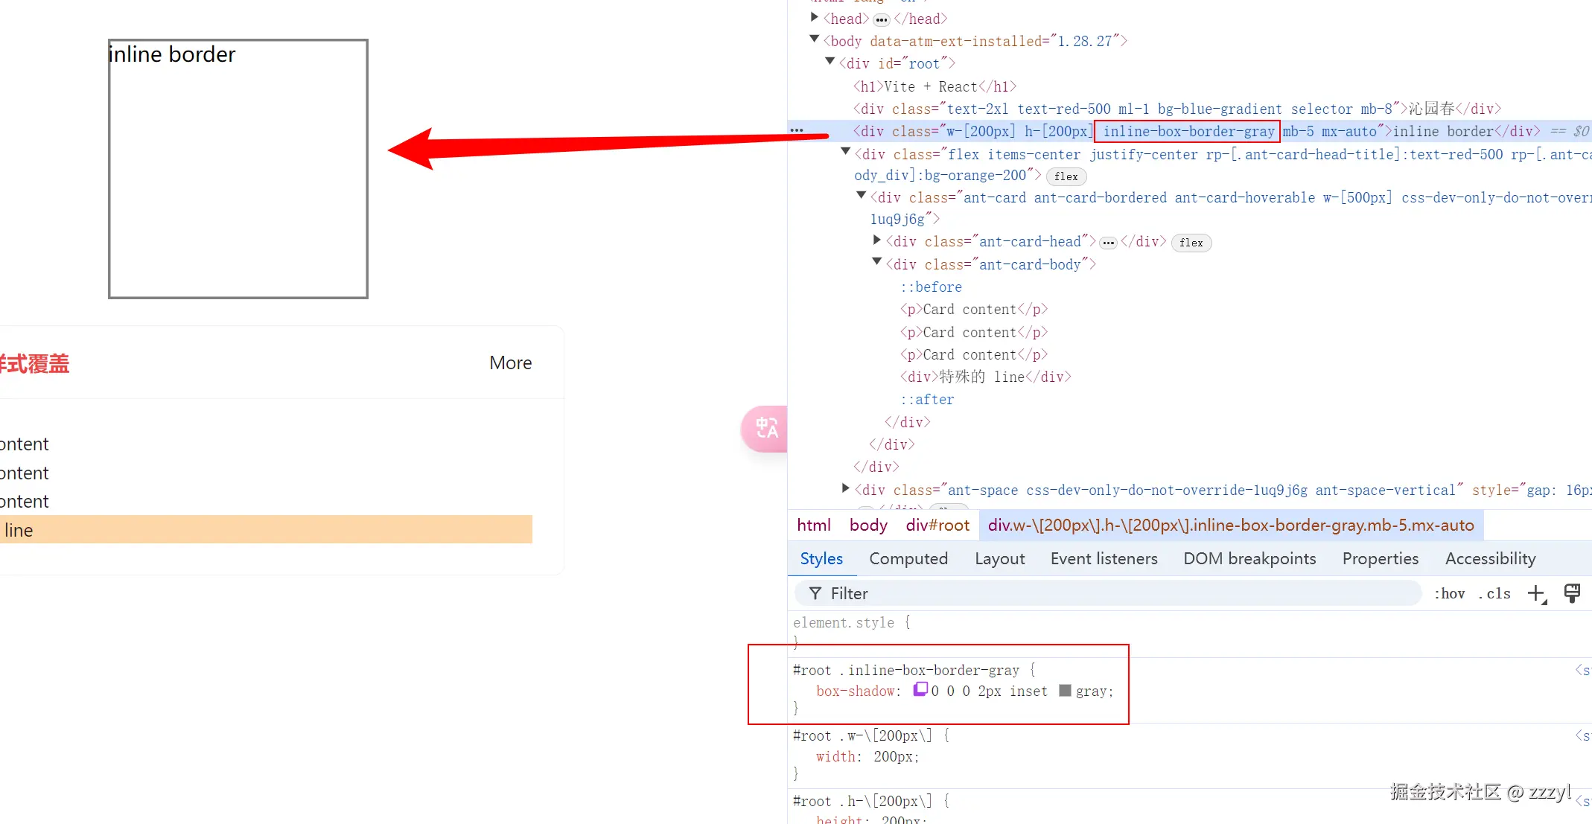The width and height of the screenshot is (1592, 824).
Task: Open the box-shadow editor icon
Action: [920, 689]
